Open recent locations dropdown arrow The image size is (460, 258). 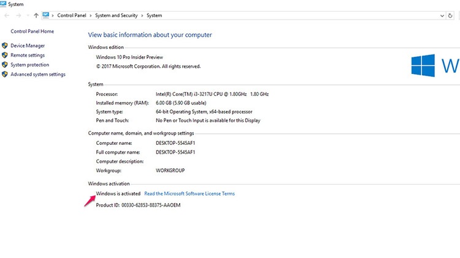coord(28,15)
